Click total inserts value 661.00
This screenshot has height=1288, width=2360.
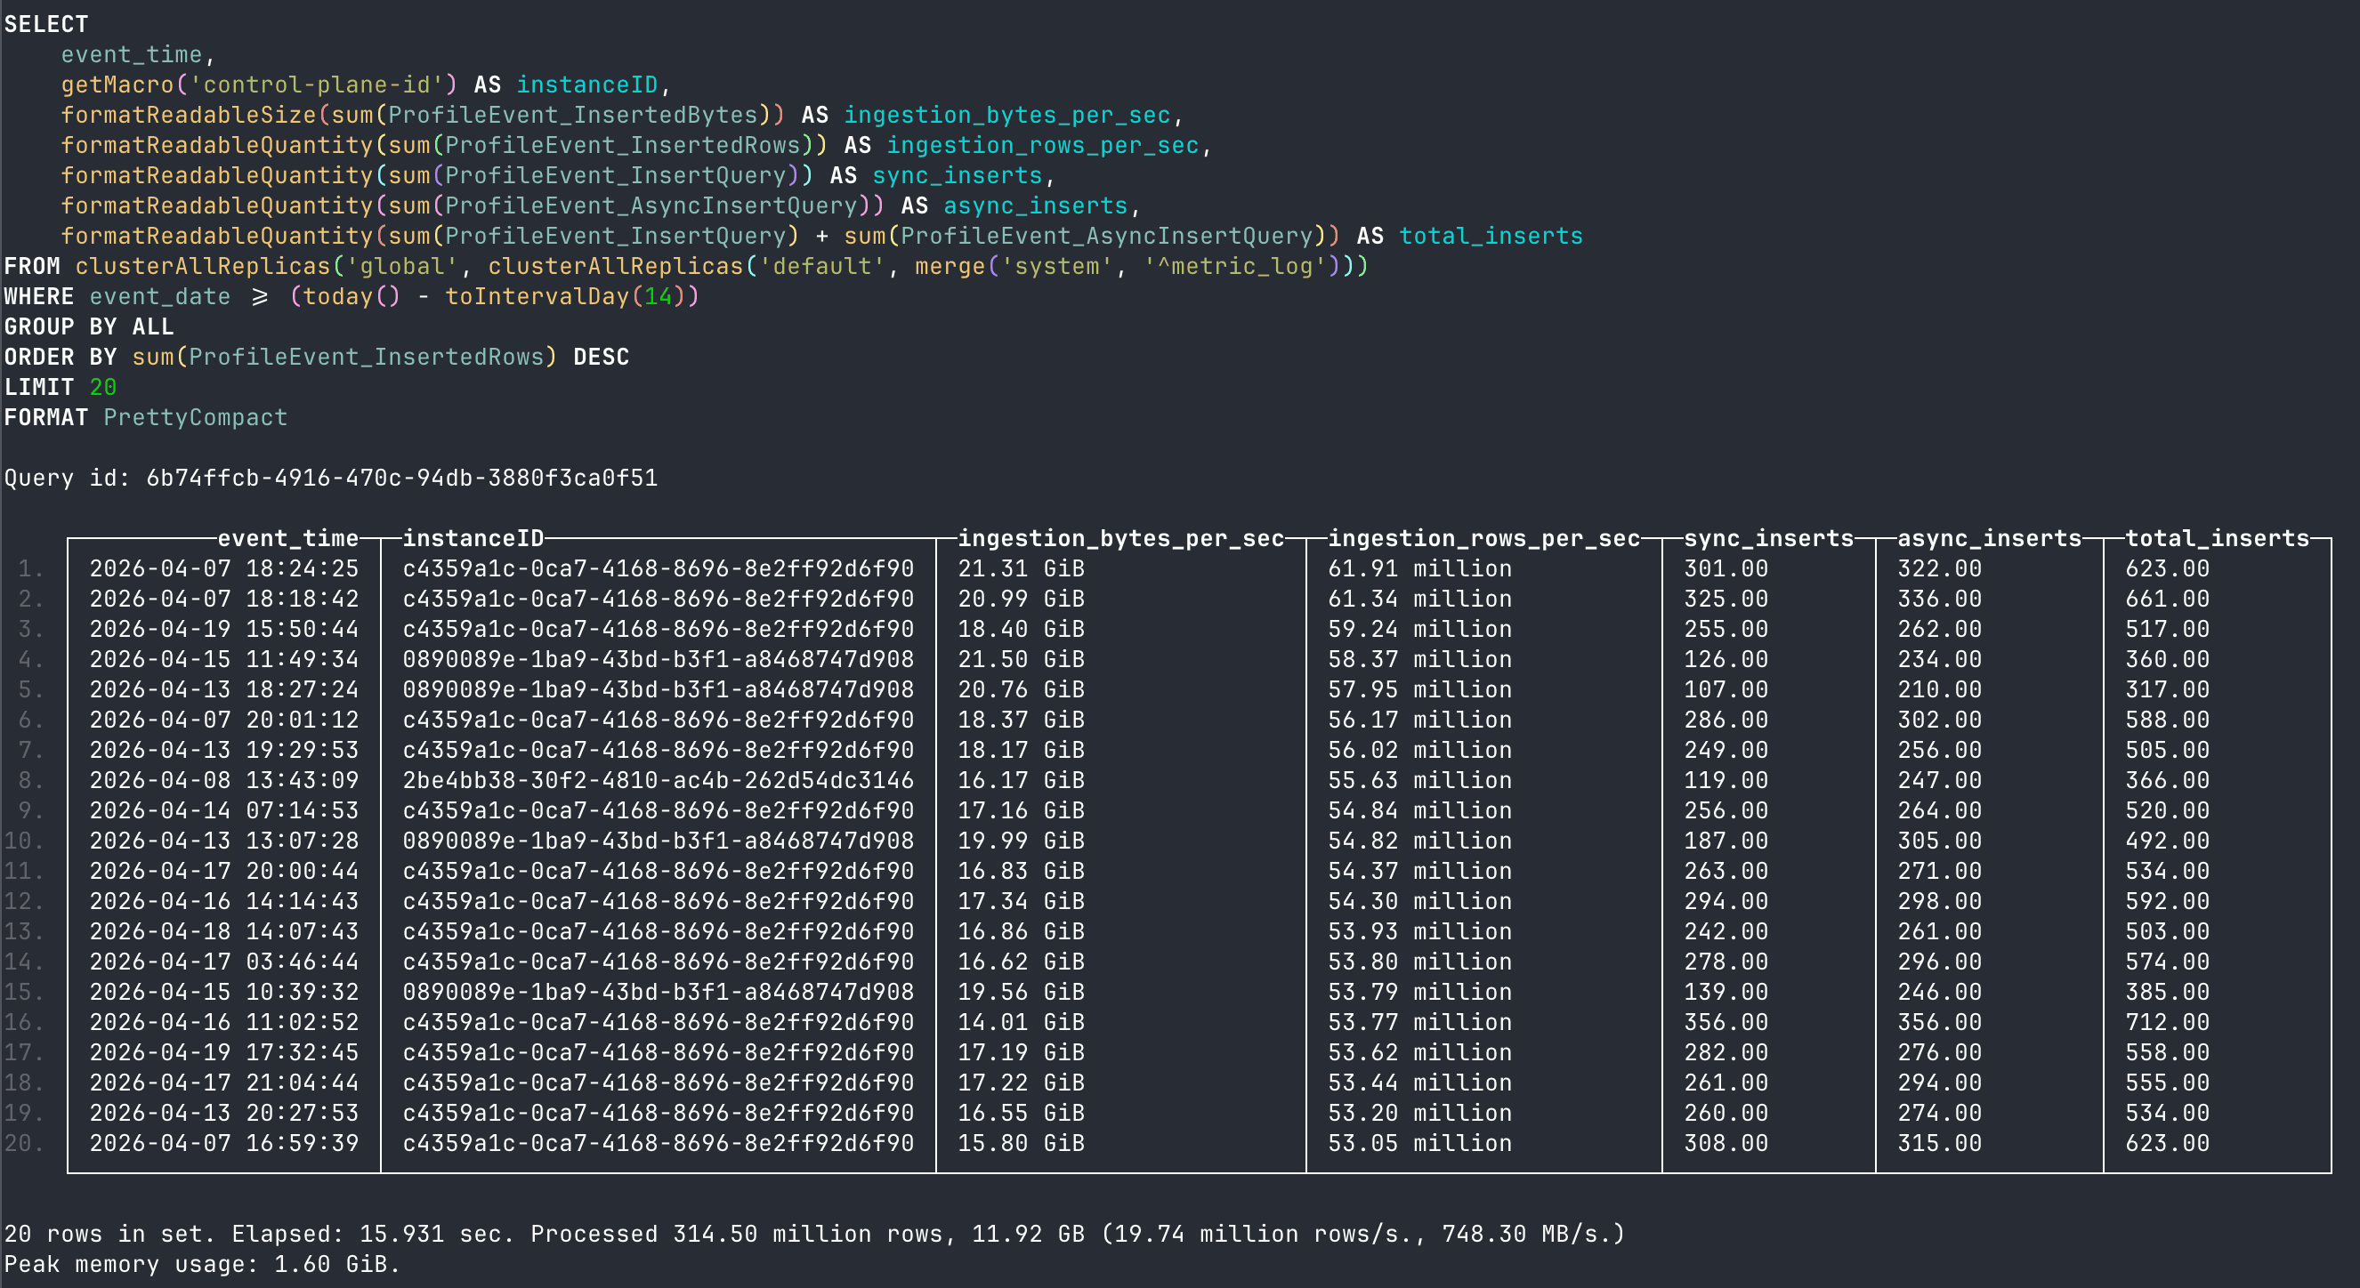(2167, 599)
